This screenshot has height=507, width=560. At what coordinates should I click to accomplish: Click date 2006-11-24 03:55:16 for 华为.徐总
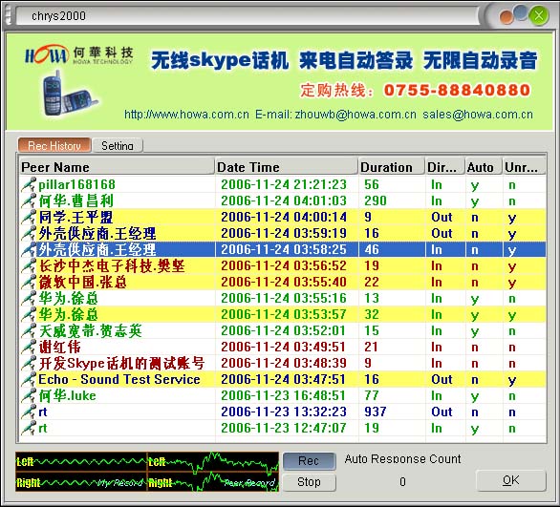click(284, 298)
